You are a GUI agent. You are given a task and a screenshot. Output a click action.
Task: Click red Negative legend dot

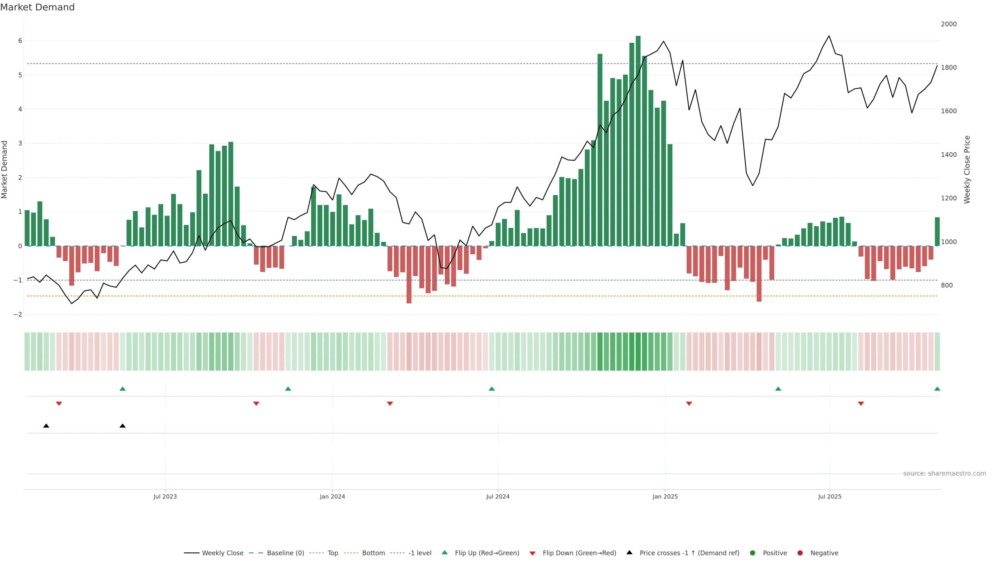800,553
